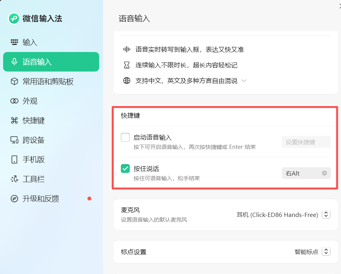The height and width of the screenshot is (274, 341).
Task: Open the 快捷键 sidebar section
Action: tap(51, 120)
